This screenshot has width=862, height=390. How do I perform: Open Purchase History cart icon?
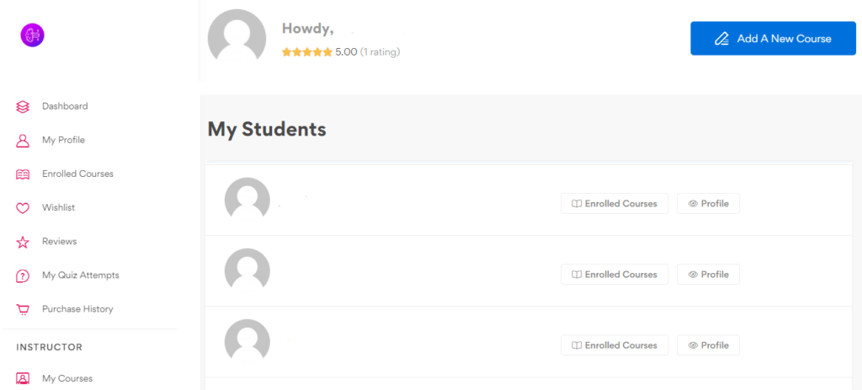pos(23,310)
